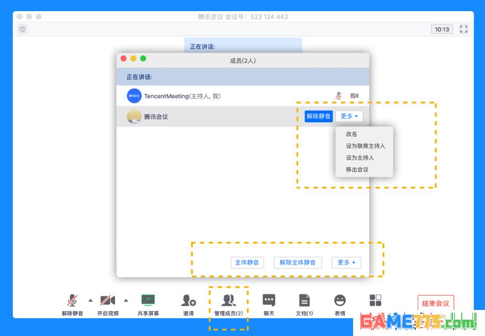The height and width of the screenshot is (336, 485).
Task: Open 管理成员(2) member management
Action: pyautogui.click(x=228, y=301)
